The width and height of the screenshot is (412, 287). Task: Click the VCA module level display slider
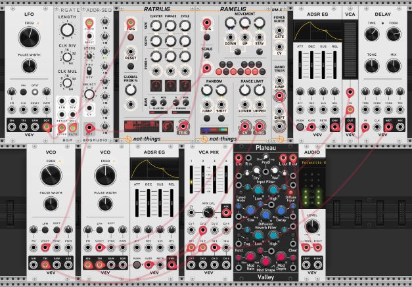pyautogui.click(x=350, y=49)
